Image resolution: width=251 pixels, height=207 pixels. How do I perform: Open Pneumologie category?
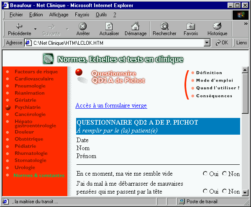30,86
